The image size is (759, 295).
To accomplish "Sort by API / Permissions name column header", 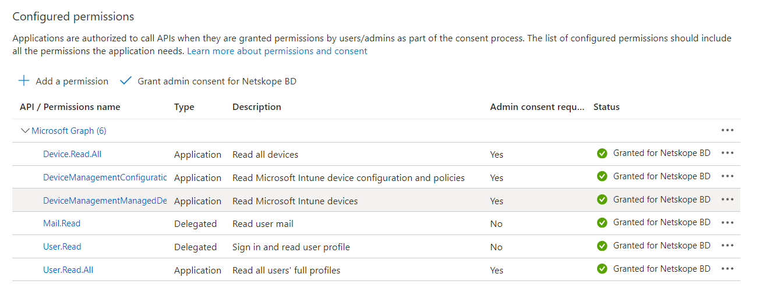I will pyautogui.click(x=70, y=107).
